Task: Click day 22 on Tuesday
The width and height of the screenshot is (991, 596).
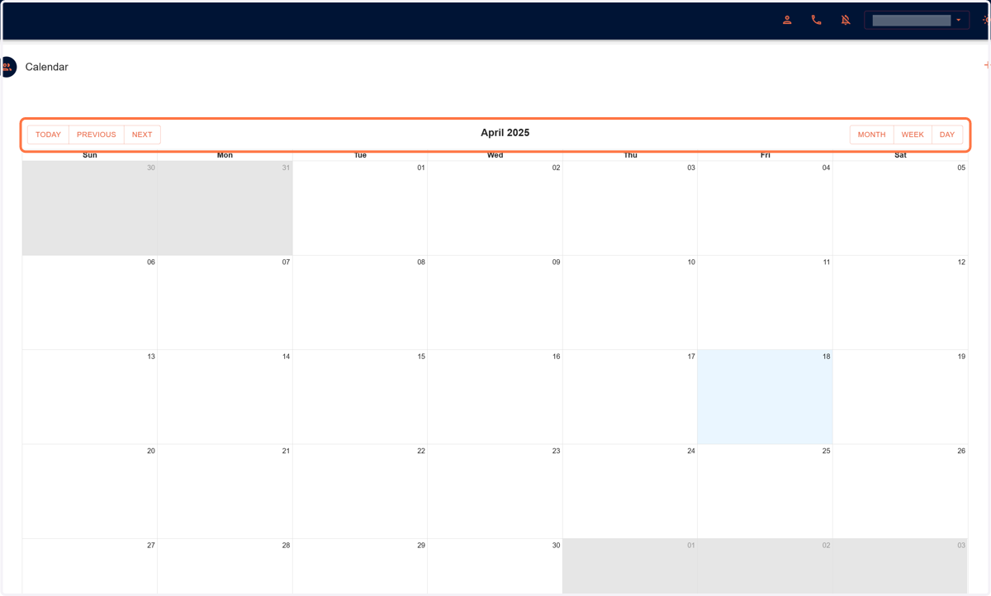Action: [360, 492]
